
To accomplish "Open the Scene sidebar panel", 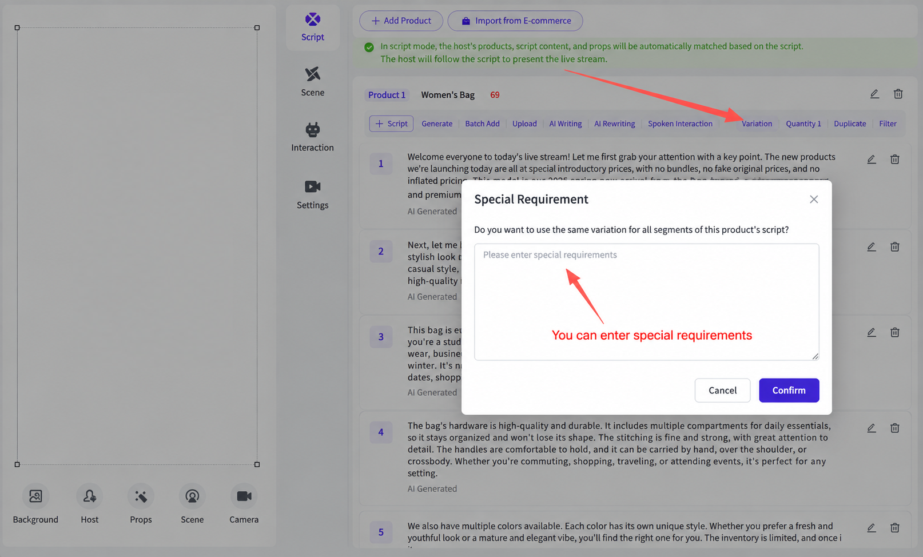I will pyautogui.click(x=313, y=82).
